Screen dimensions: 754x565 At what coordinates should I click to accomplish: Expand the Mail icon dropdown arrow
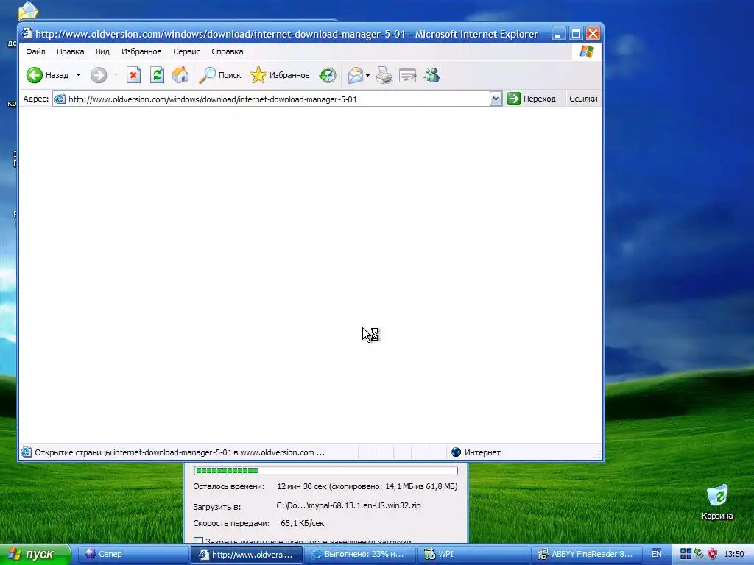tap(368, 75)
